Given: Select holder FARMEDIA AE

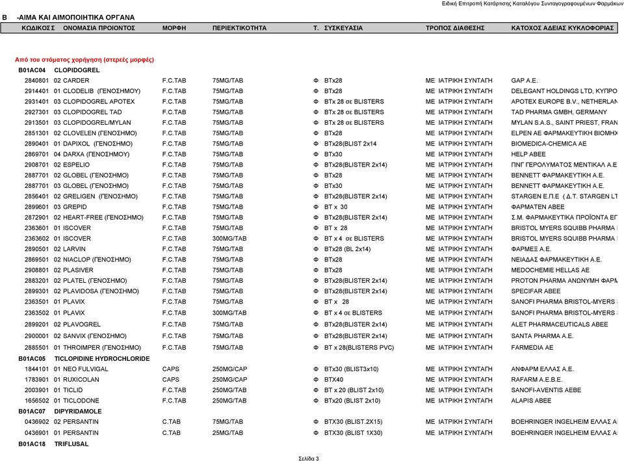Looking at the screenshot, I should (532, 348).
